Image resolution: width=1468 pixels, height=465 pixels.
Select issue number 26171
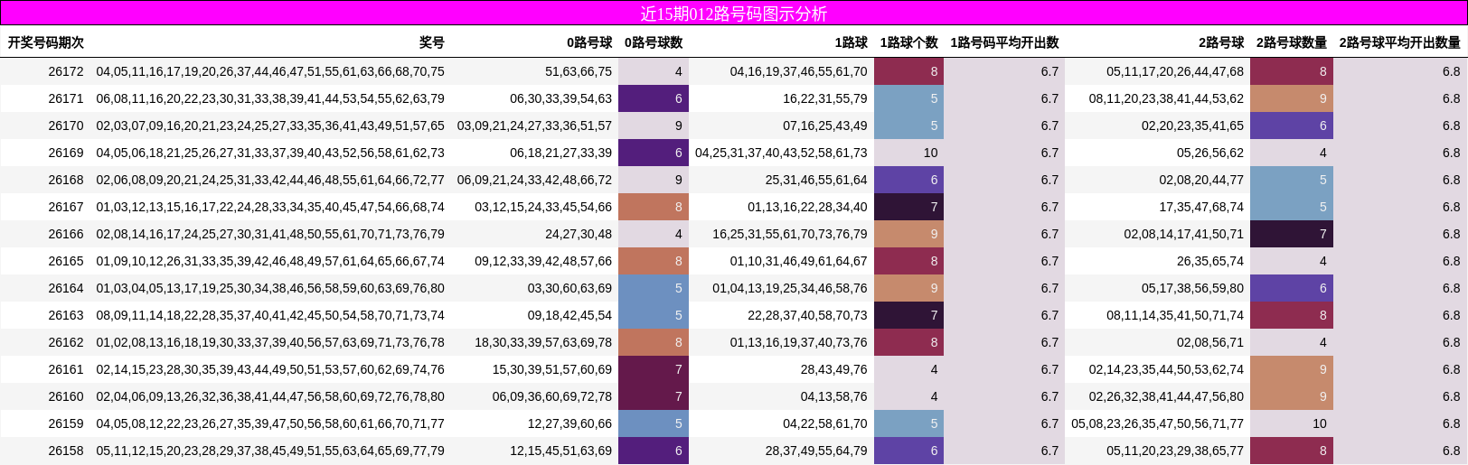[x=66, y=98]
